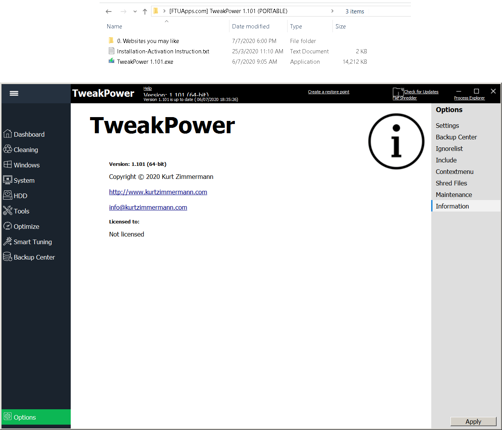
Task: Go up one folder level in File Explorer
Action: click(x=145, y=12)
